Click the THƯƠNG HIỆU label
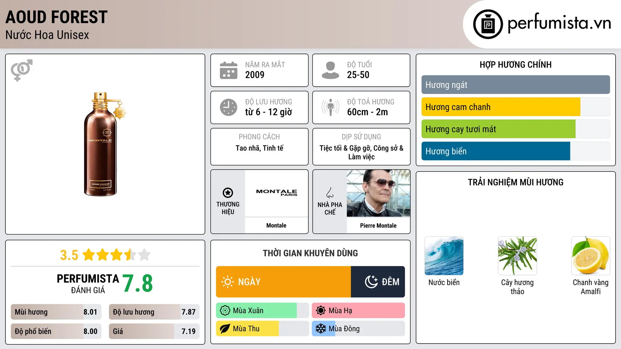Image resolution: width=621 pixels, height=349 pixels. 228,208
